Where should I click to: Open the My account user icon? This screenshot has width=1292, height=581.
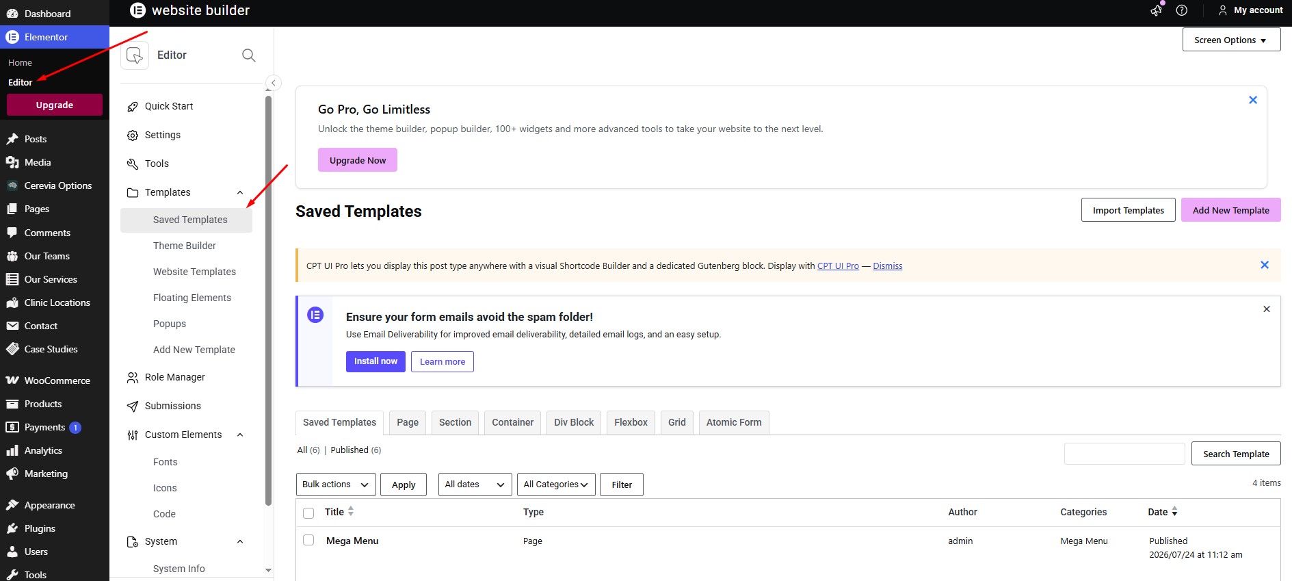[1222, 10]
